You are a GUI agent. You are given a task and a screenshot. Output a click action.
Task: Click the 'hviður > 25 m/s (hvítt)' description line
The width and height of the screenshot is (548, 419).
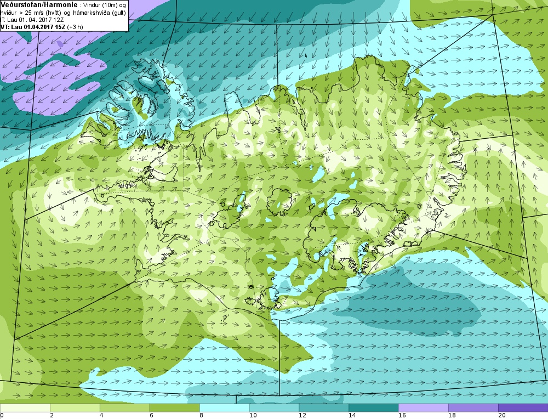63,13
